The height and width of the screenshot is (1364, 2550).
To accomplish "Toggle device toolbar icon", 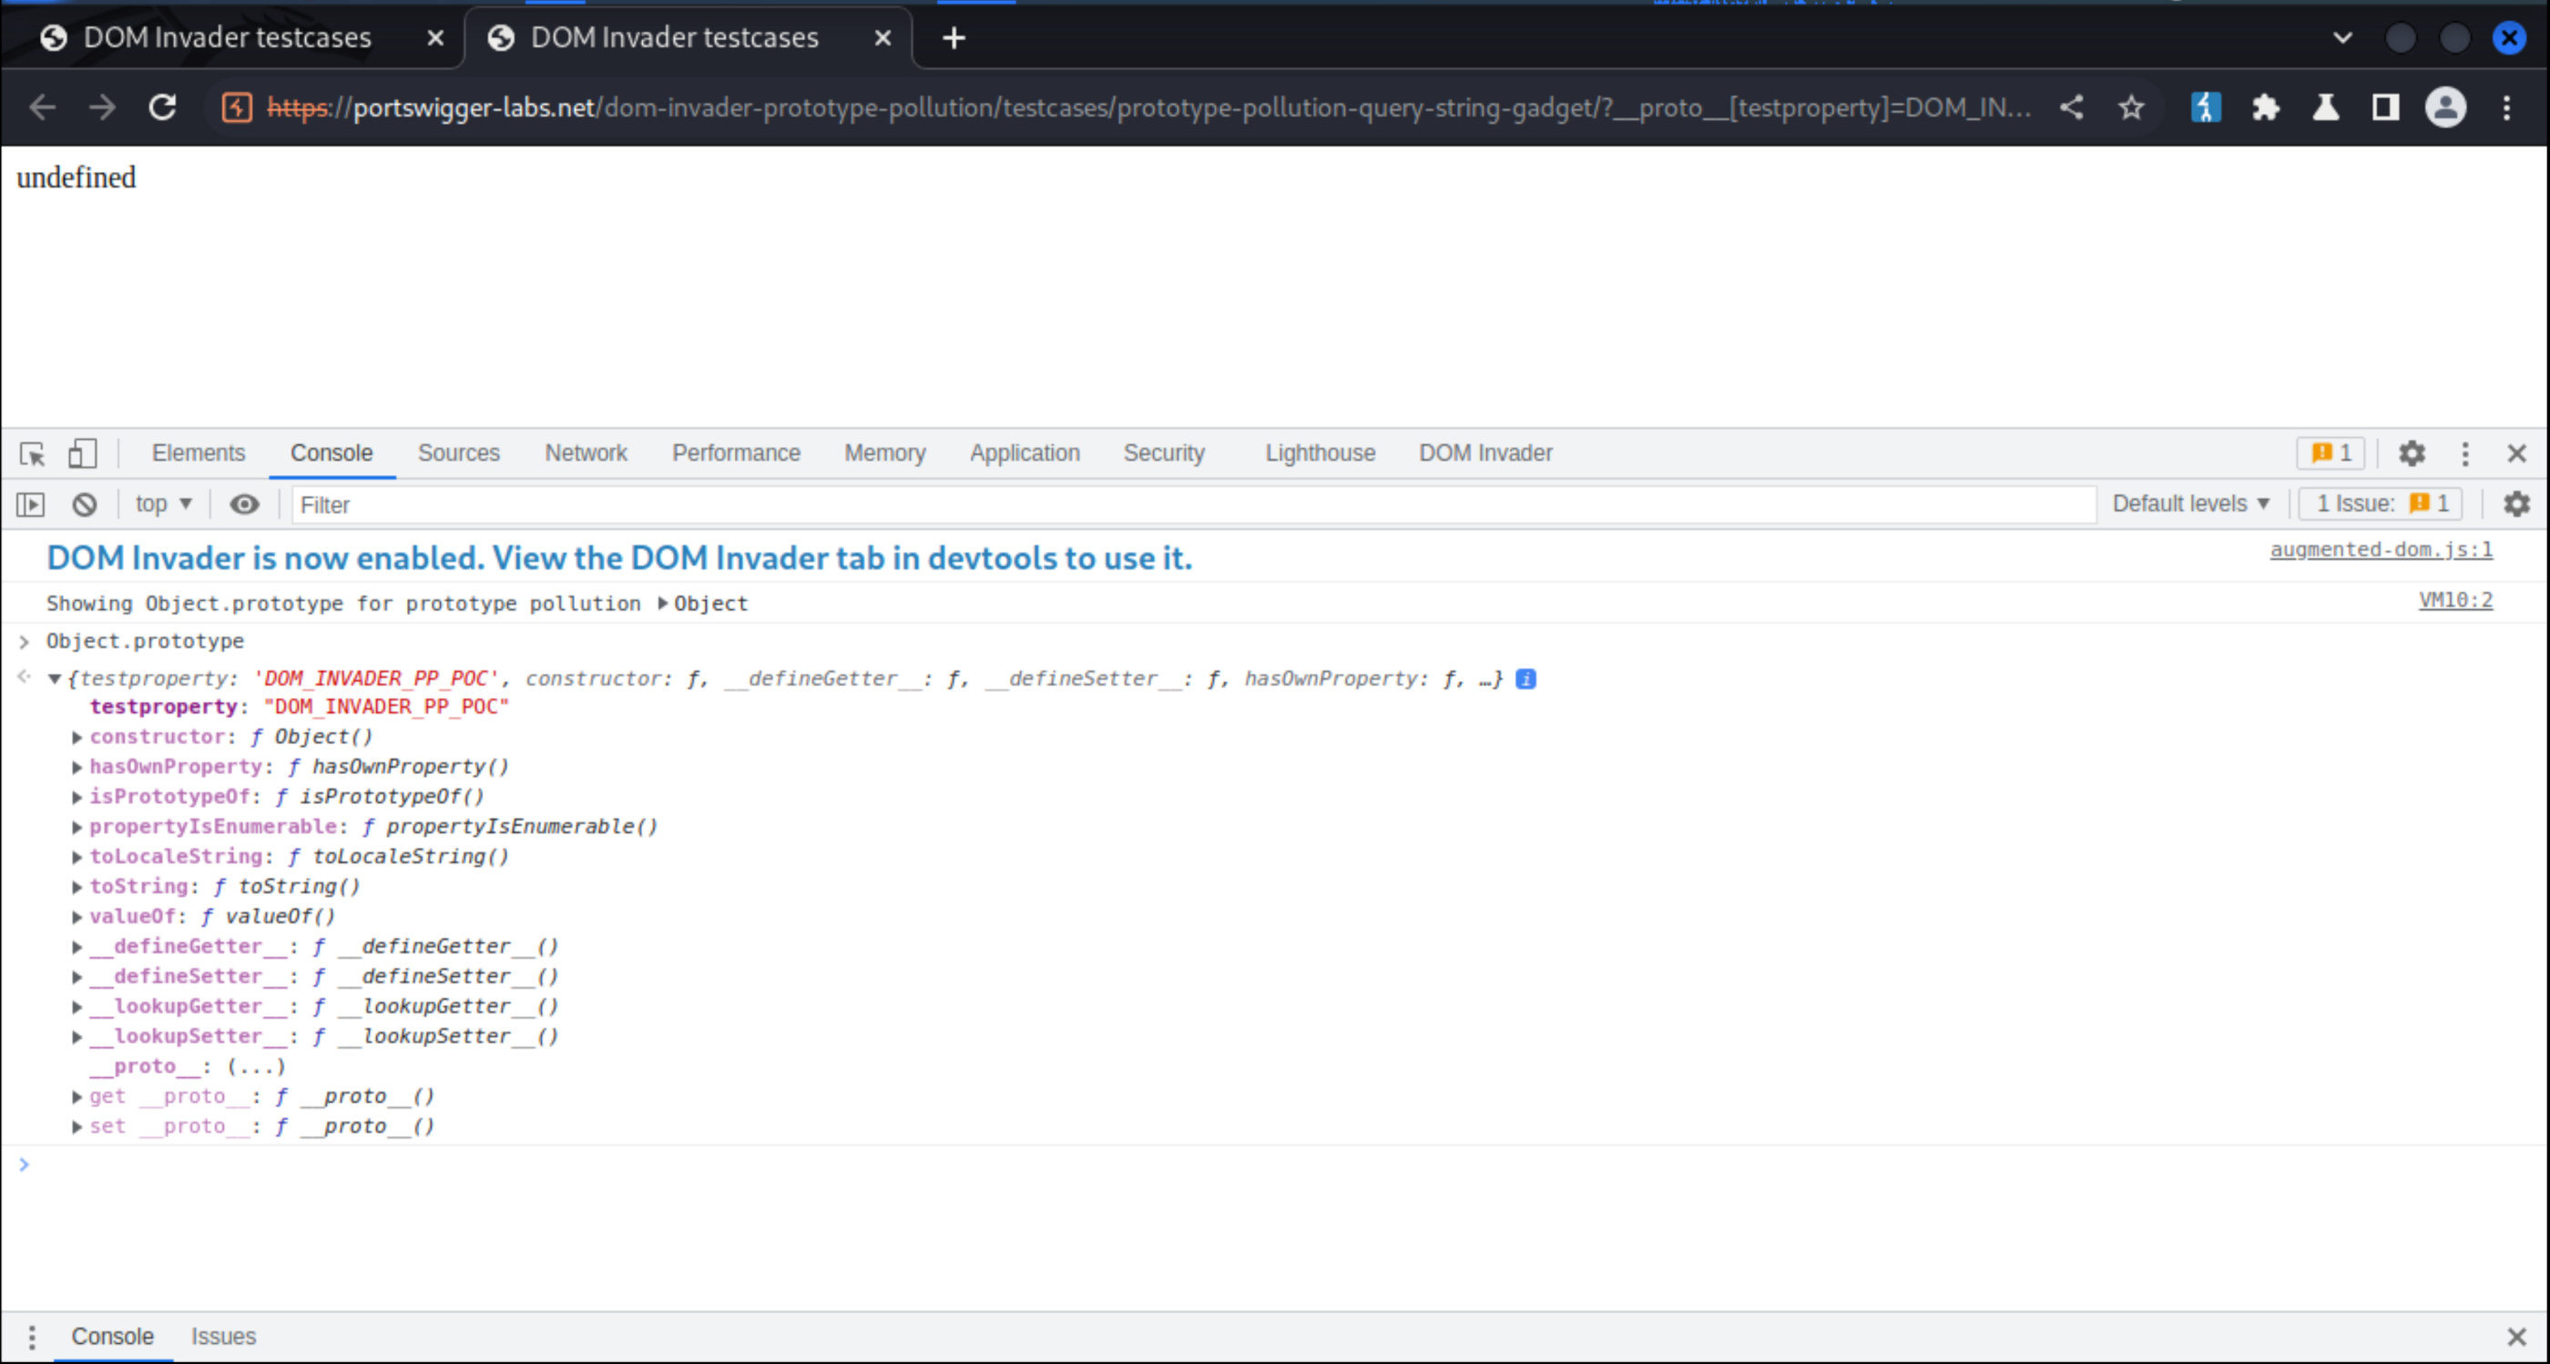I will [82, 453].
